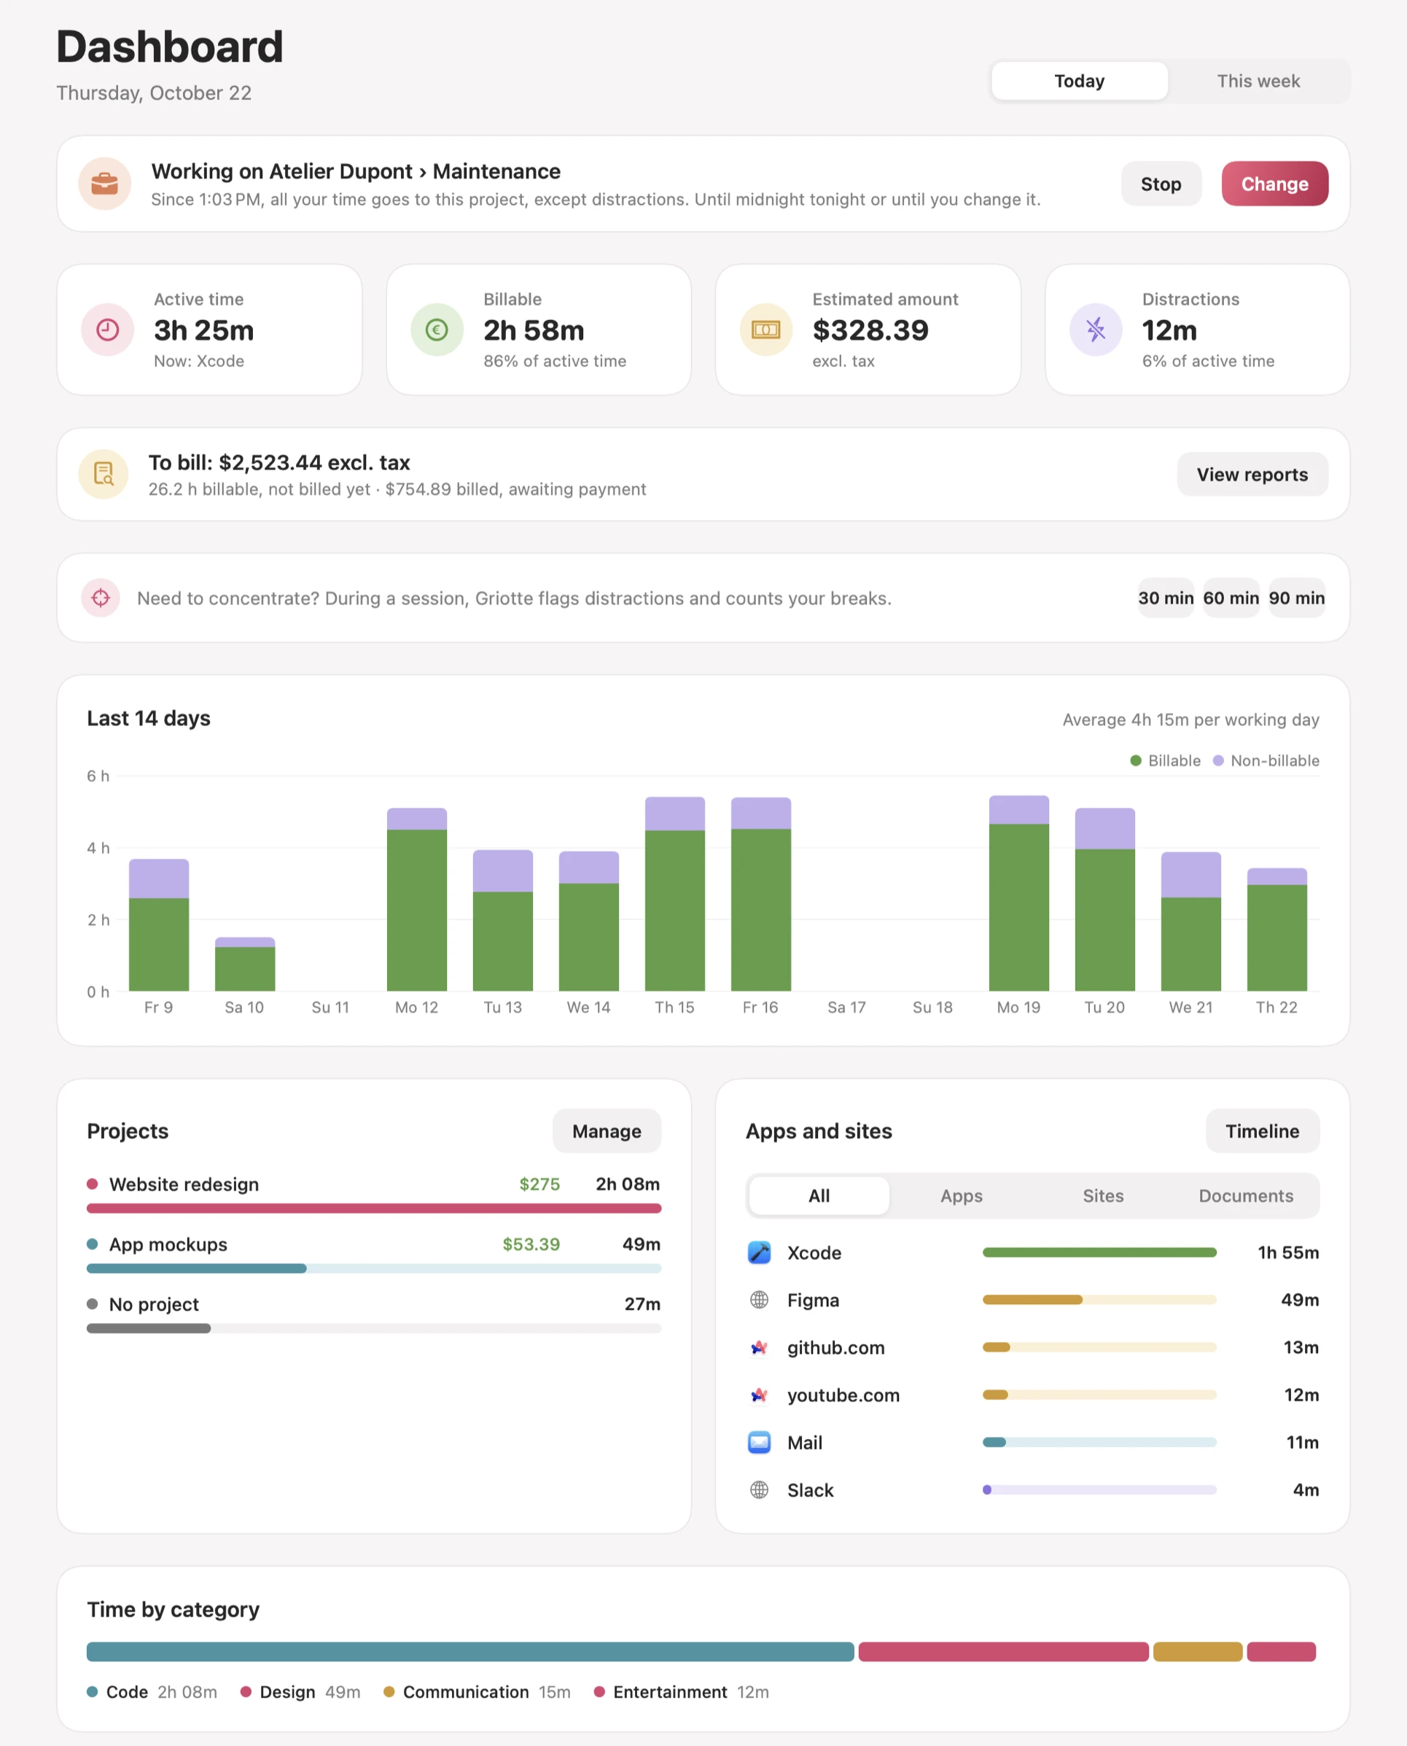Click the Mo 19 chart bar
1407x1746 pixels.
(x=1018, y=893)
